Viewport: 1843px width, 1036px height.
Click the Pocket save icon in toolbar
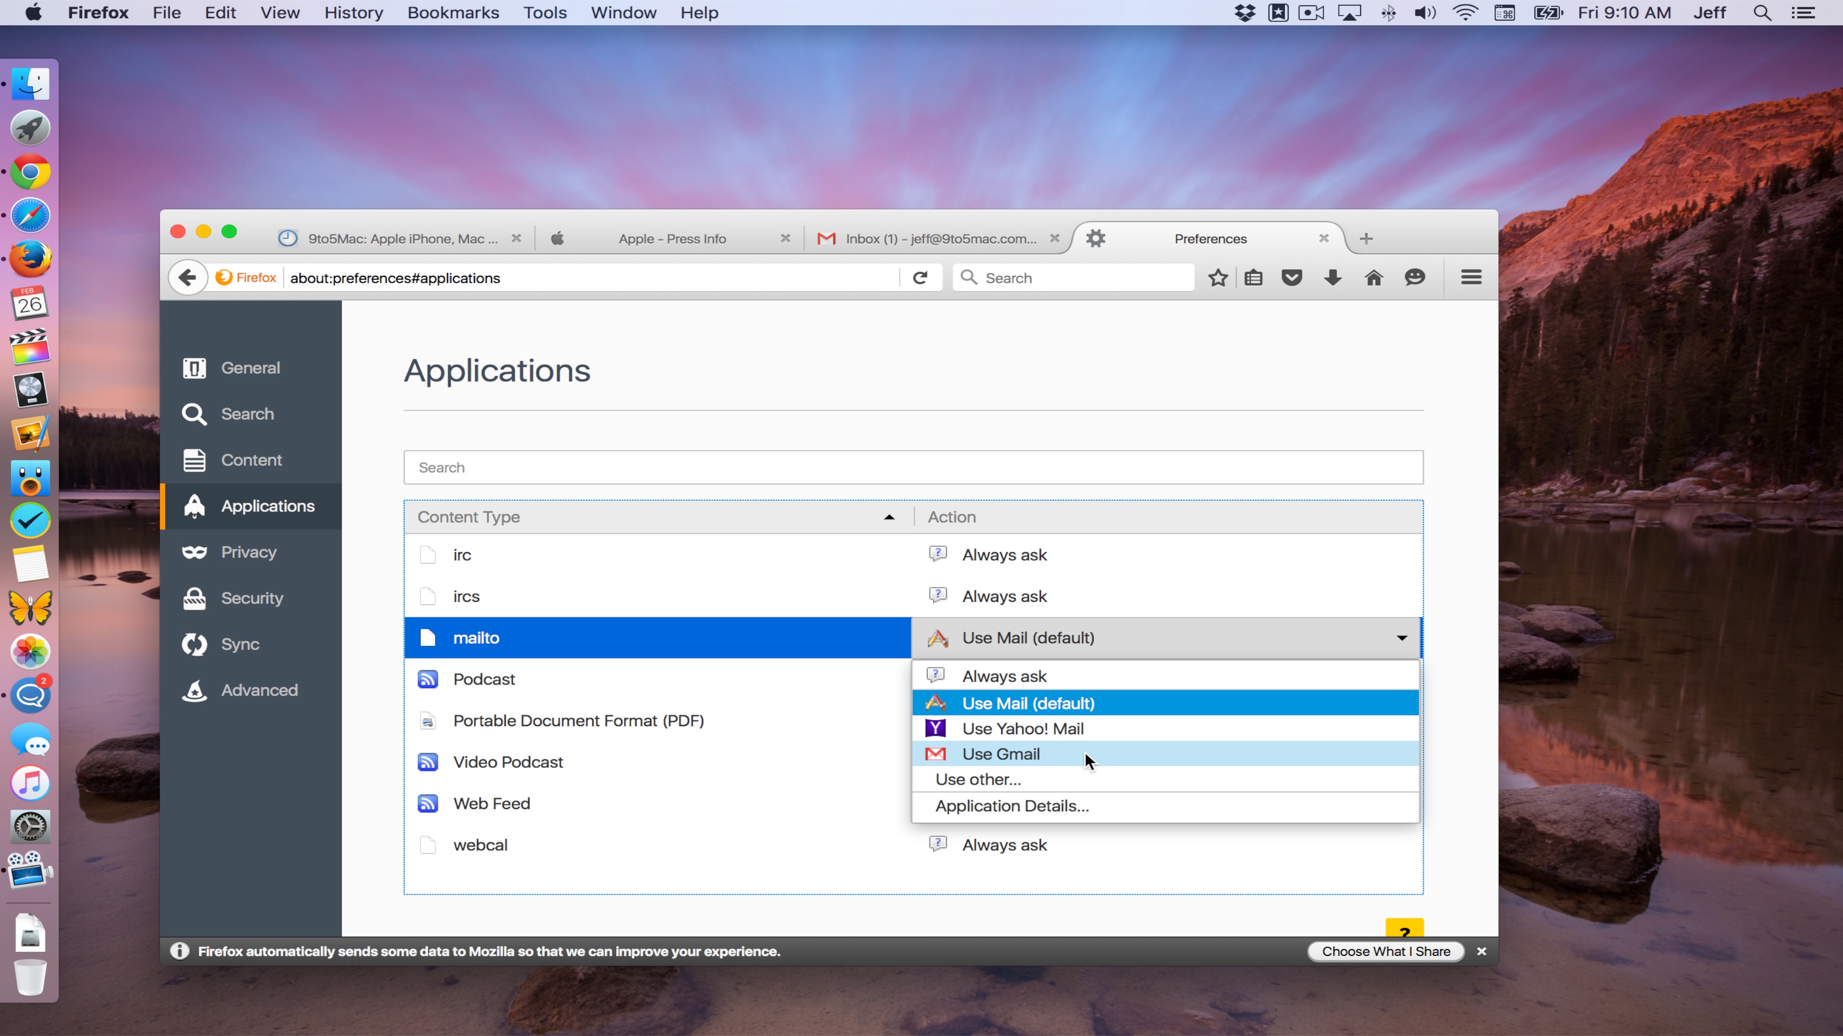[x=1292, y=277]
